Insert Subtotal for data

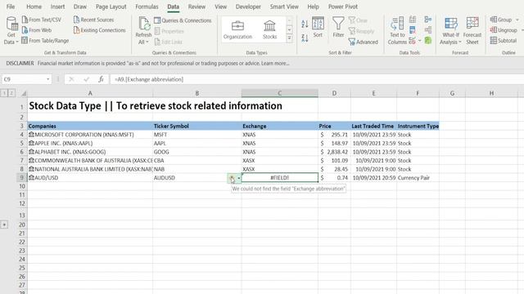(x=504, y=41)
